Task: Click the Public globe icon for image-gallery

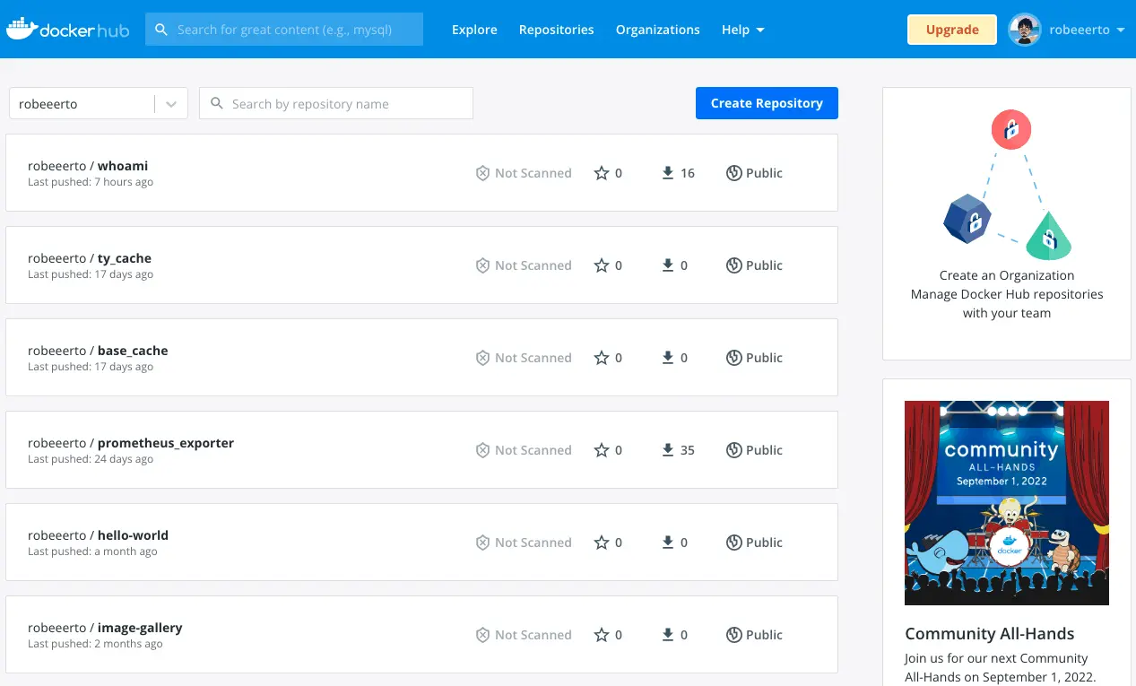Action: [x=733, y=635]
